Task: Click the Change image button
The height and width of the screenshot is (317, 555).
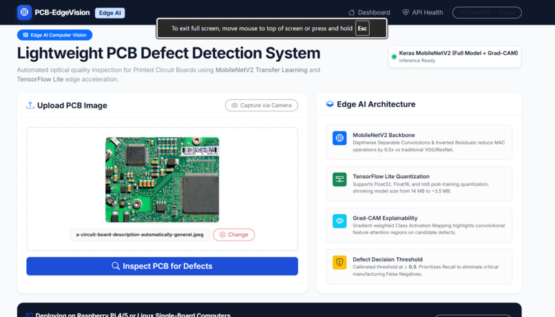Action: [x=233, y=234]
